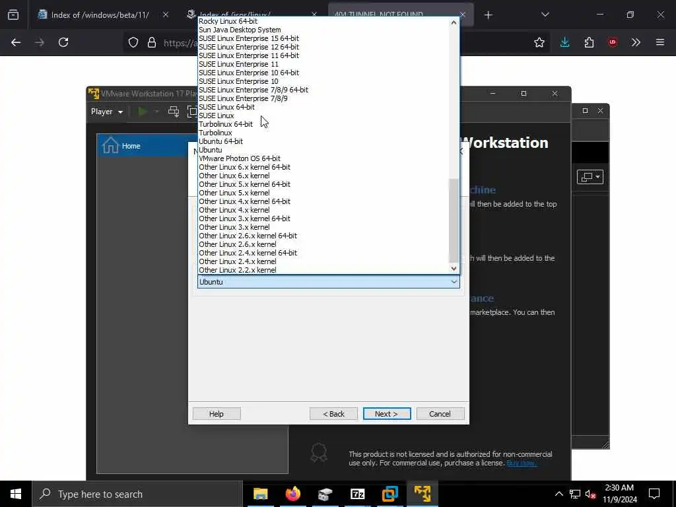Switch to 404 TUNNEL NOT FOUND tab
The height and width of the screenshot is (507, 676).
tap(378, 13)
